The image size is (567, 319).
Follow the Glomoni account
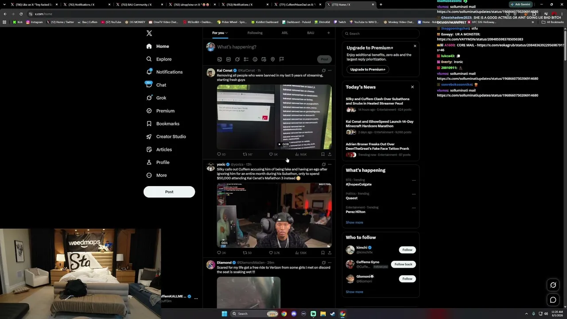click(x=407, y=279)
